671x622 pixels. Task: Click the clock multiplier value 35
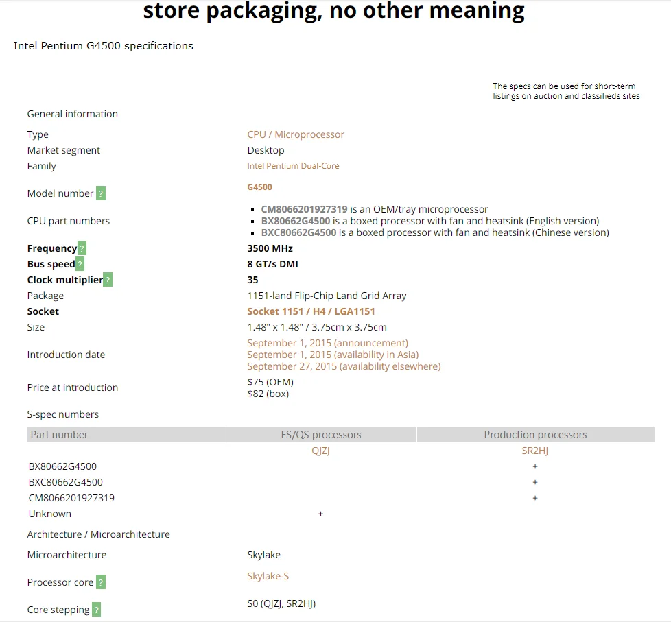click(252, 280)
